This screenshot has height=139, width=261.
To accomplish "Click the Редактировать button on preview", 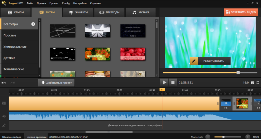I will pyautogui.click(x=210, y=61).
